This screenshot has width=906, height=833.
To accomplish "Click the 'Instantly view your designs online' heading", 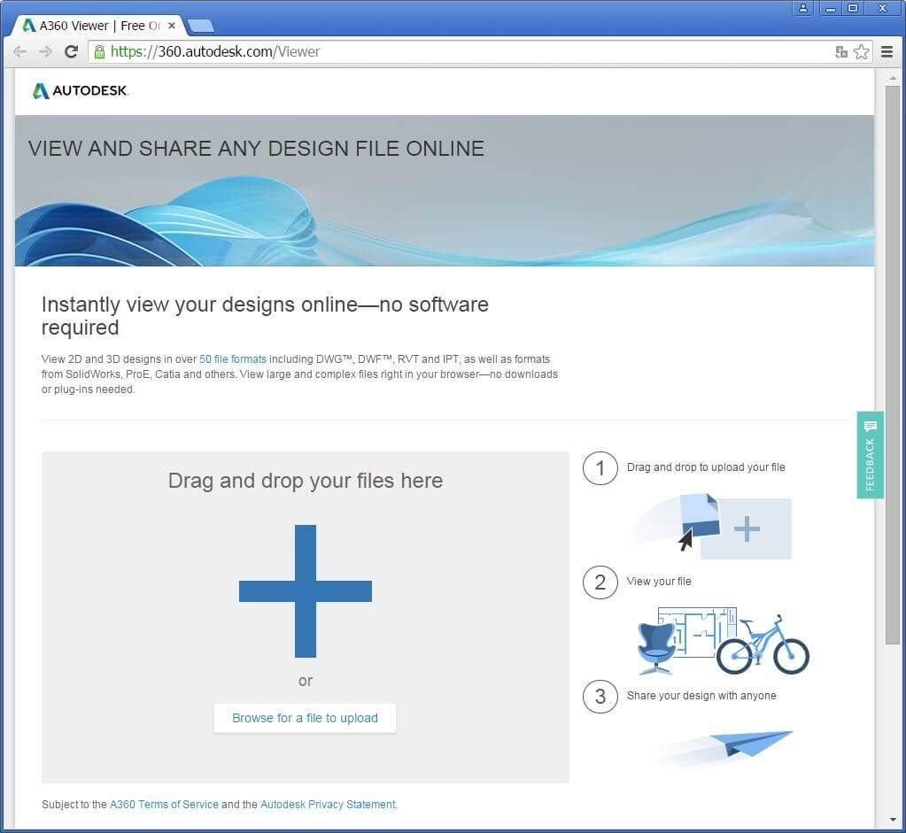I will (265, 316).
